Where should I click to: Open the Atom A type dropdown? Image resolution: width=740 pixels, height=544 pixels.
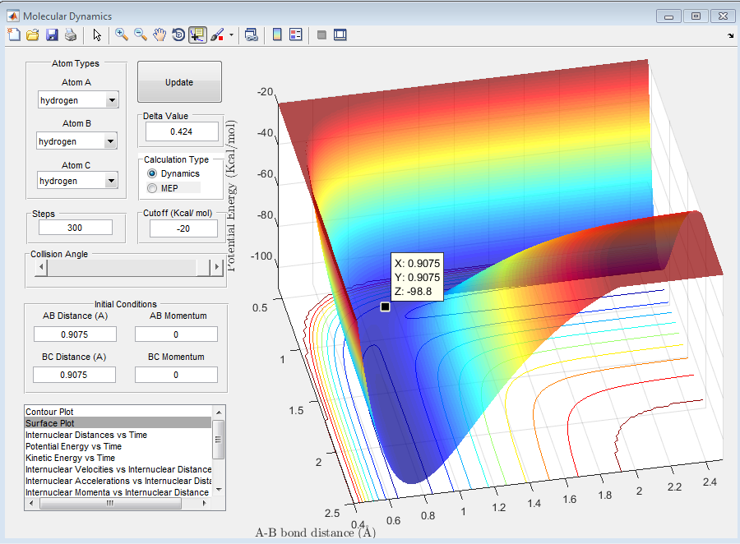[x=111, y=100]
